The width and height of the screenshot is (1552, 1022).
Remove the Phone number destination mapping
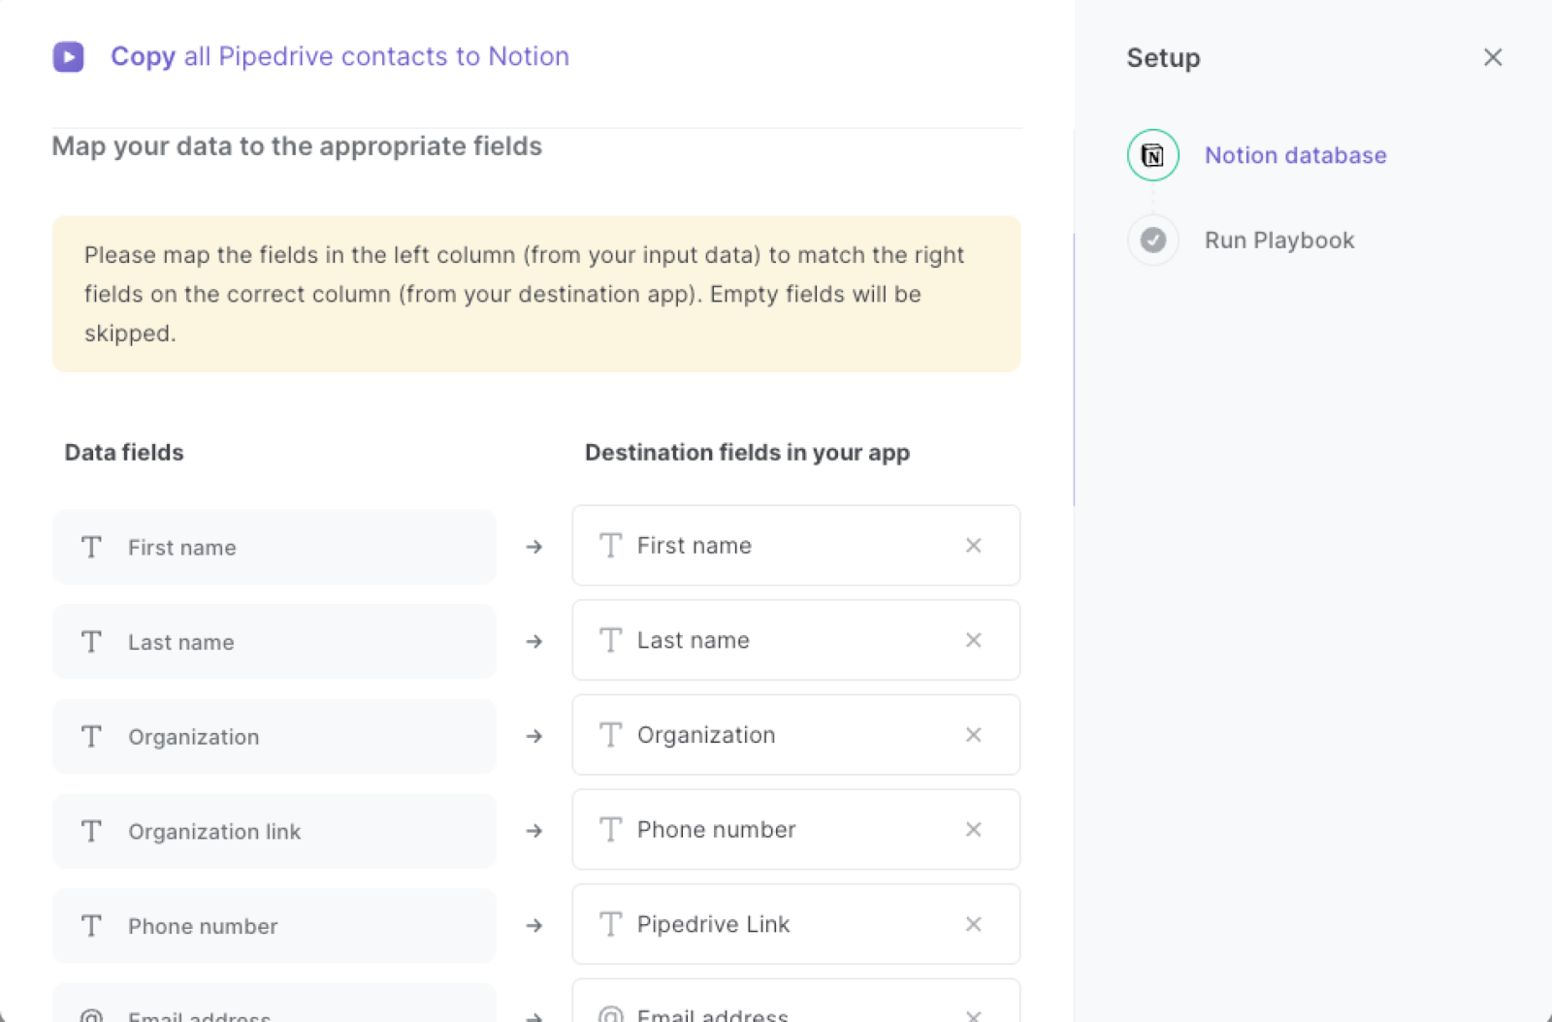pyautogui.click(x=973, y=829)
